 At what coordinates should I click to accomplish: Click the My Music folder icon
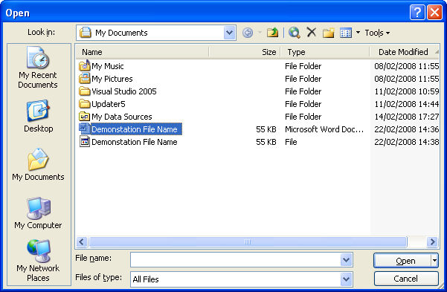click(84, 66)
